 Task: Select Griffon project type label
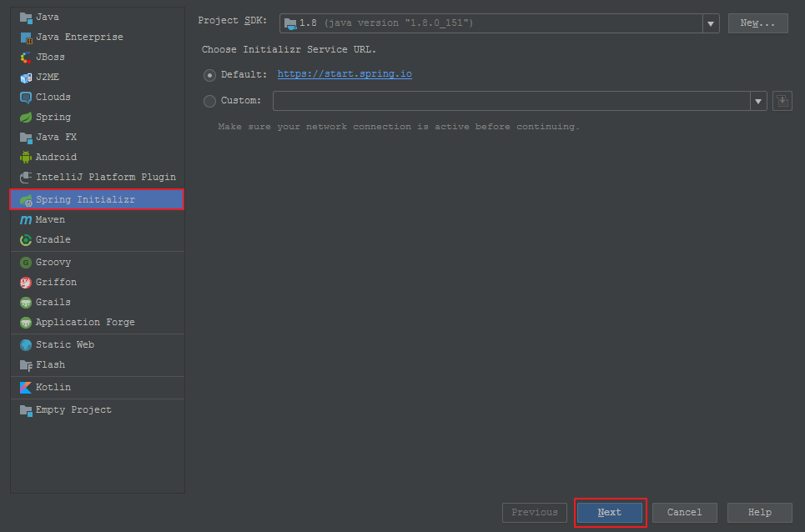[57, 283]
